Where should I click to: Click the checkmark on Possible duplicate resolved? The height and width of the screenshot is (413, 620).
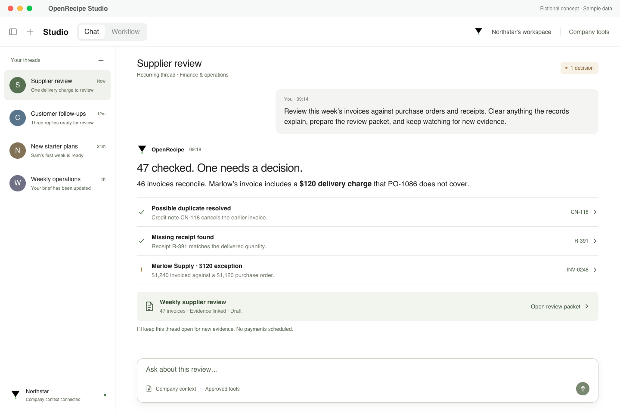pyautogui.click(x=141, y=212)
